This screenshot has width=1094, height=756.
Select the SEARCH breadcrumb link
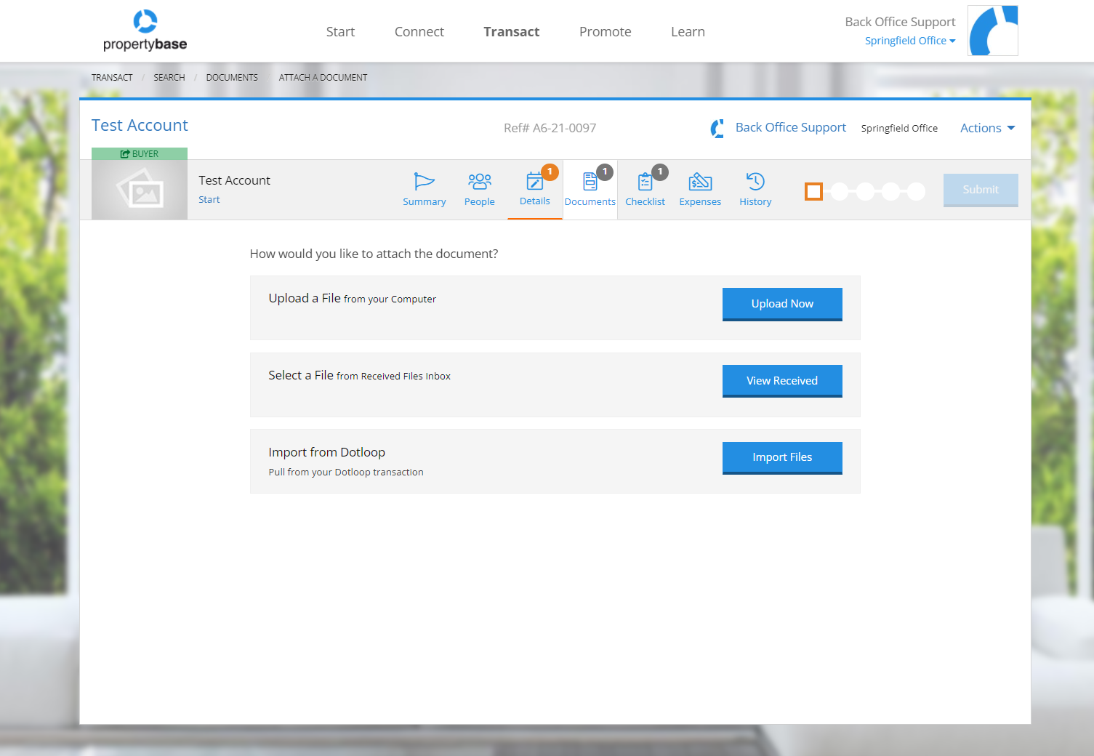click(169, 77)
